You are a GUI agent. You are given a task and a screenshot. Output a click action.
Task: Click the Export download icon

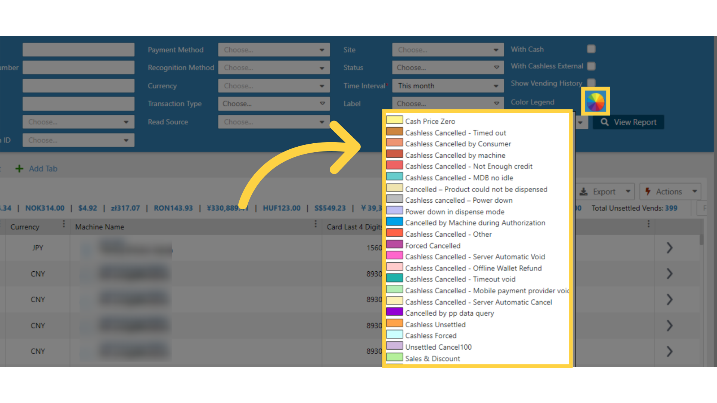point(583,192)
